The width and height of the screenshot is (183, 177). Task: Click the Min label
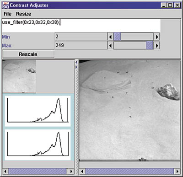tap(6, 37)
